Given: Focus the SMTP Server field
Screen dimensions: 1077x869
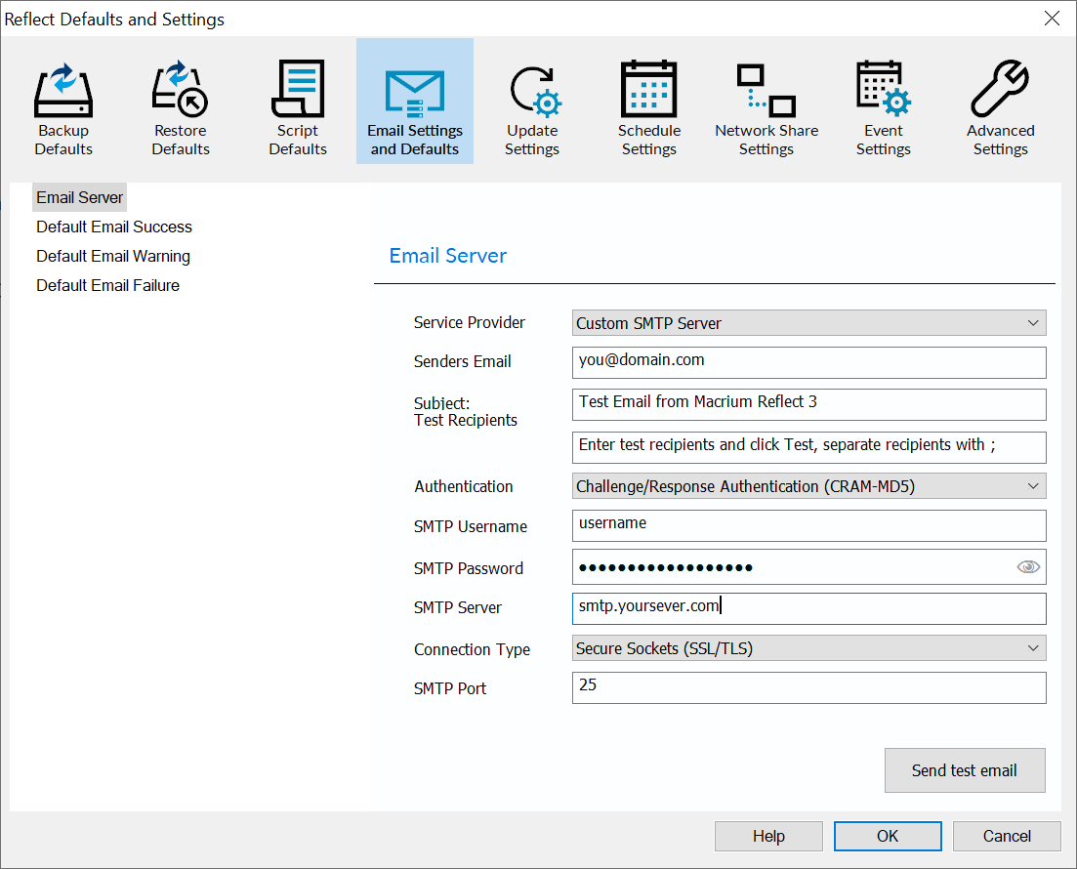Looking at the screenshot, I should 809,608.
